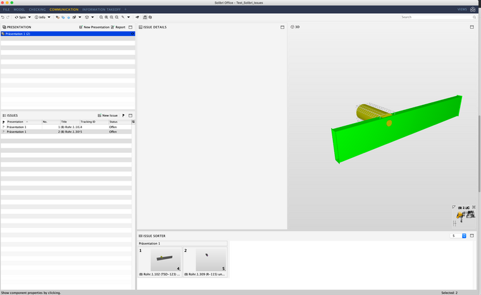
Task: Open the VIEWS panel icon top right
Action: (x=473, y=9)
